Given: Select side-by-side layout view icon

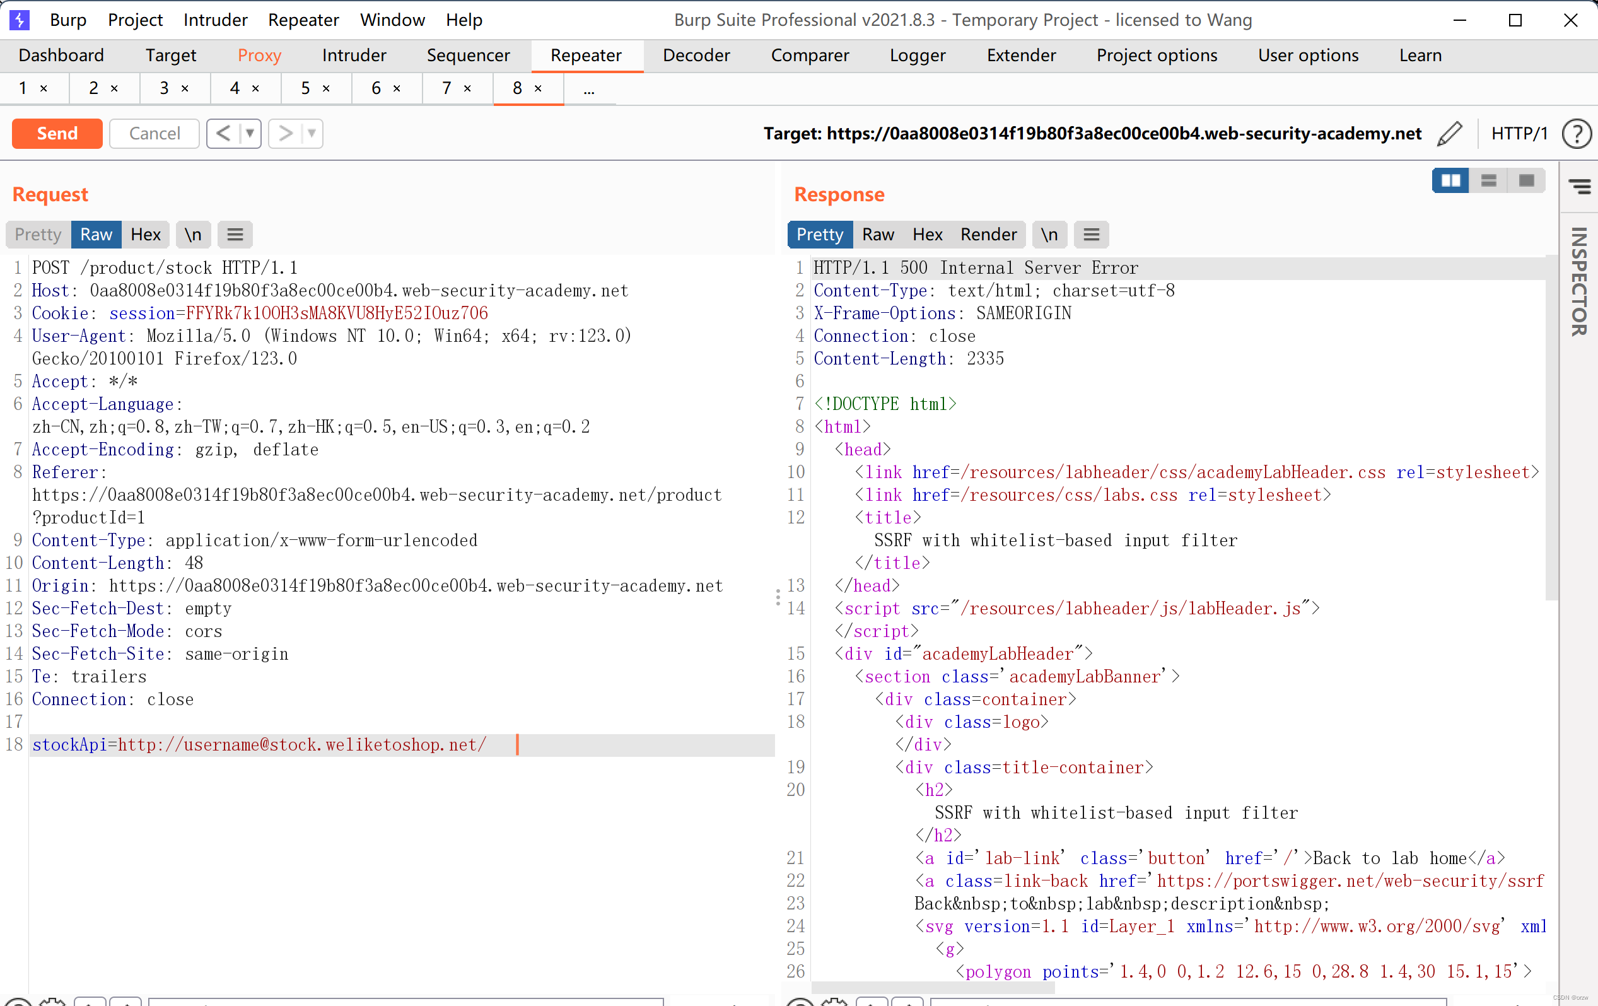Looking at the screenshot, I should click(1450, 180).
